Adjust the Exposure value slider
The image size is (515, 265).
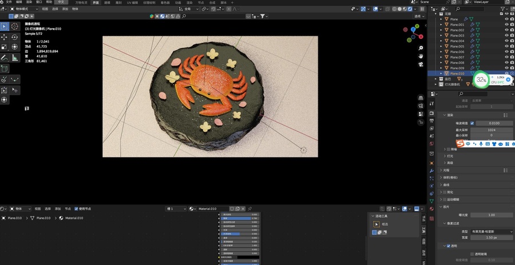tap(492, 215)
